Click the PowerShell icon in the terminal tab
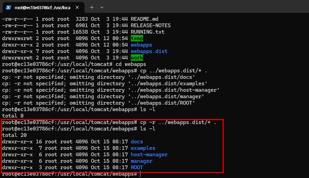Screen dimensions: 309x178 click(x=8, y=8)
